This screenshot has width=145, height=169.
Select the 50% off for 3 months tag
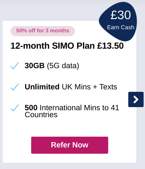pyautogui.click(x=43, y=31)
